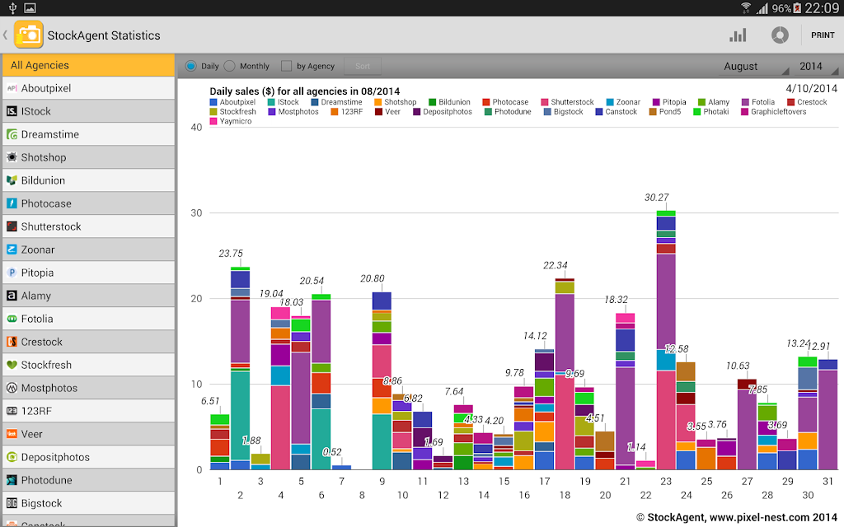Select the Daily radio button
Image resolution: width=844 pixels, height=527 pixels.
click(x=190, y=66)
